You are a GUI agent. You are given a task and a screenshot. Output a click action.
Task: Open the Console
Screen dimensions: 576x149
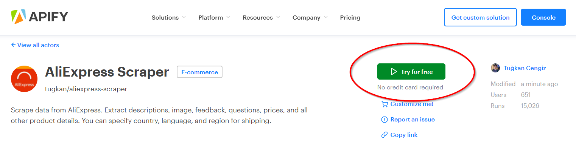543,17
